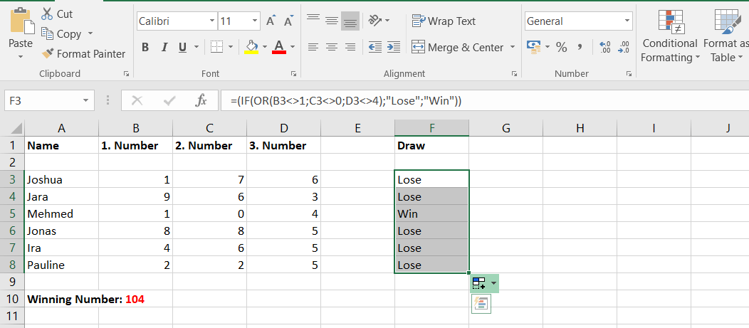Click the Increase Indent icon
This screenshot has height=328, width=749.
point(393,48)
